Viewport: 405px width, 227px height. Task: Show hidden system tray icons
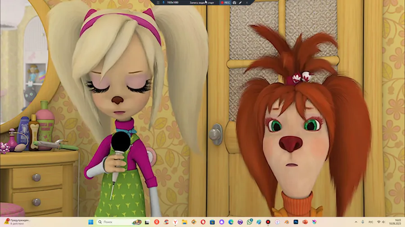point(356,222)
